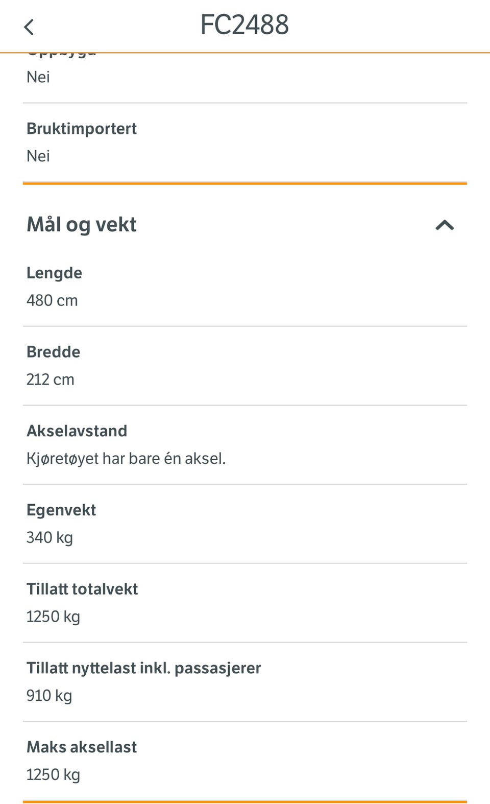Tap the 212 cm width value
The height and width of the screenshot is (804, 490).
(x=51, y=380)
